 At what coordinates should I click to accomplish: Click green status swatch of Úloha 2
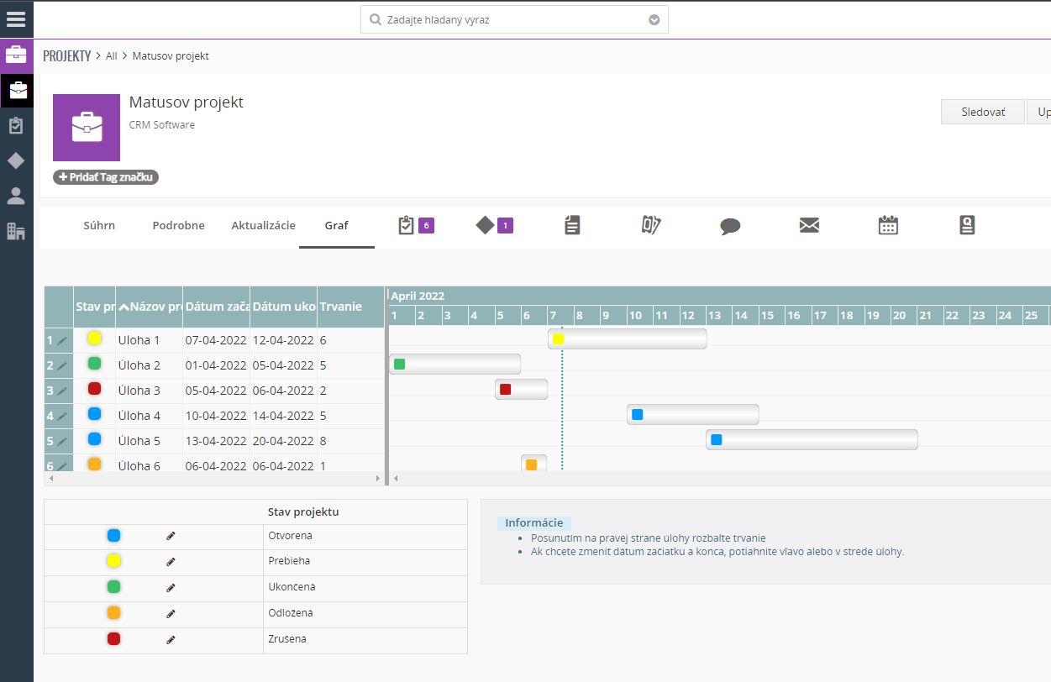[94, 364]
